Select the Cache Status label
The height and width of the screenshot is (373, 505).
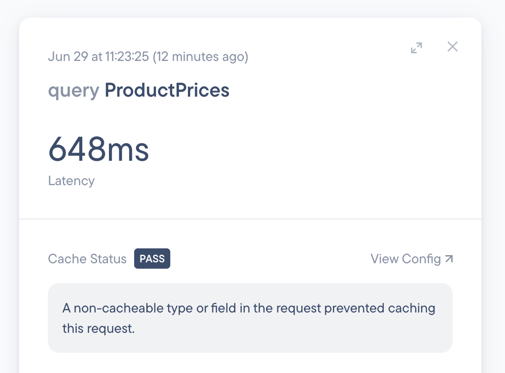point(87,259)
